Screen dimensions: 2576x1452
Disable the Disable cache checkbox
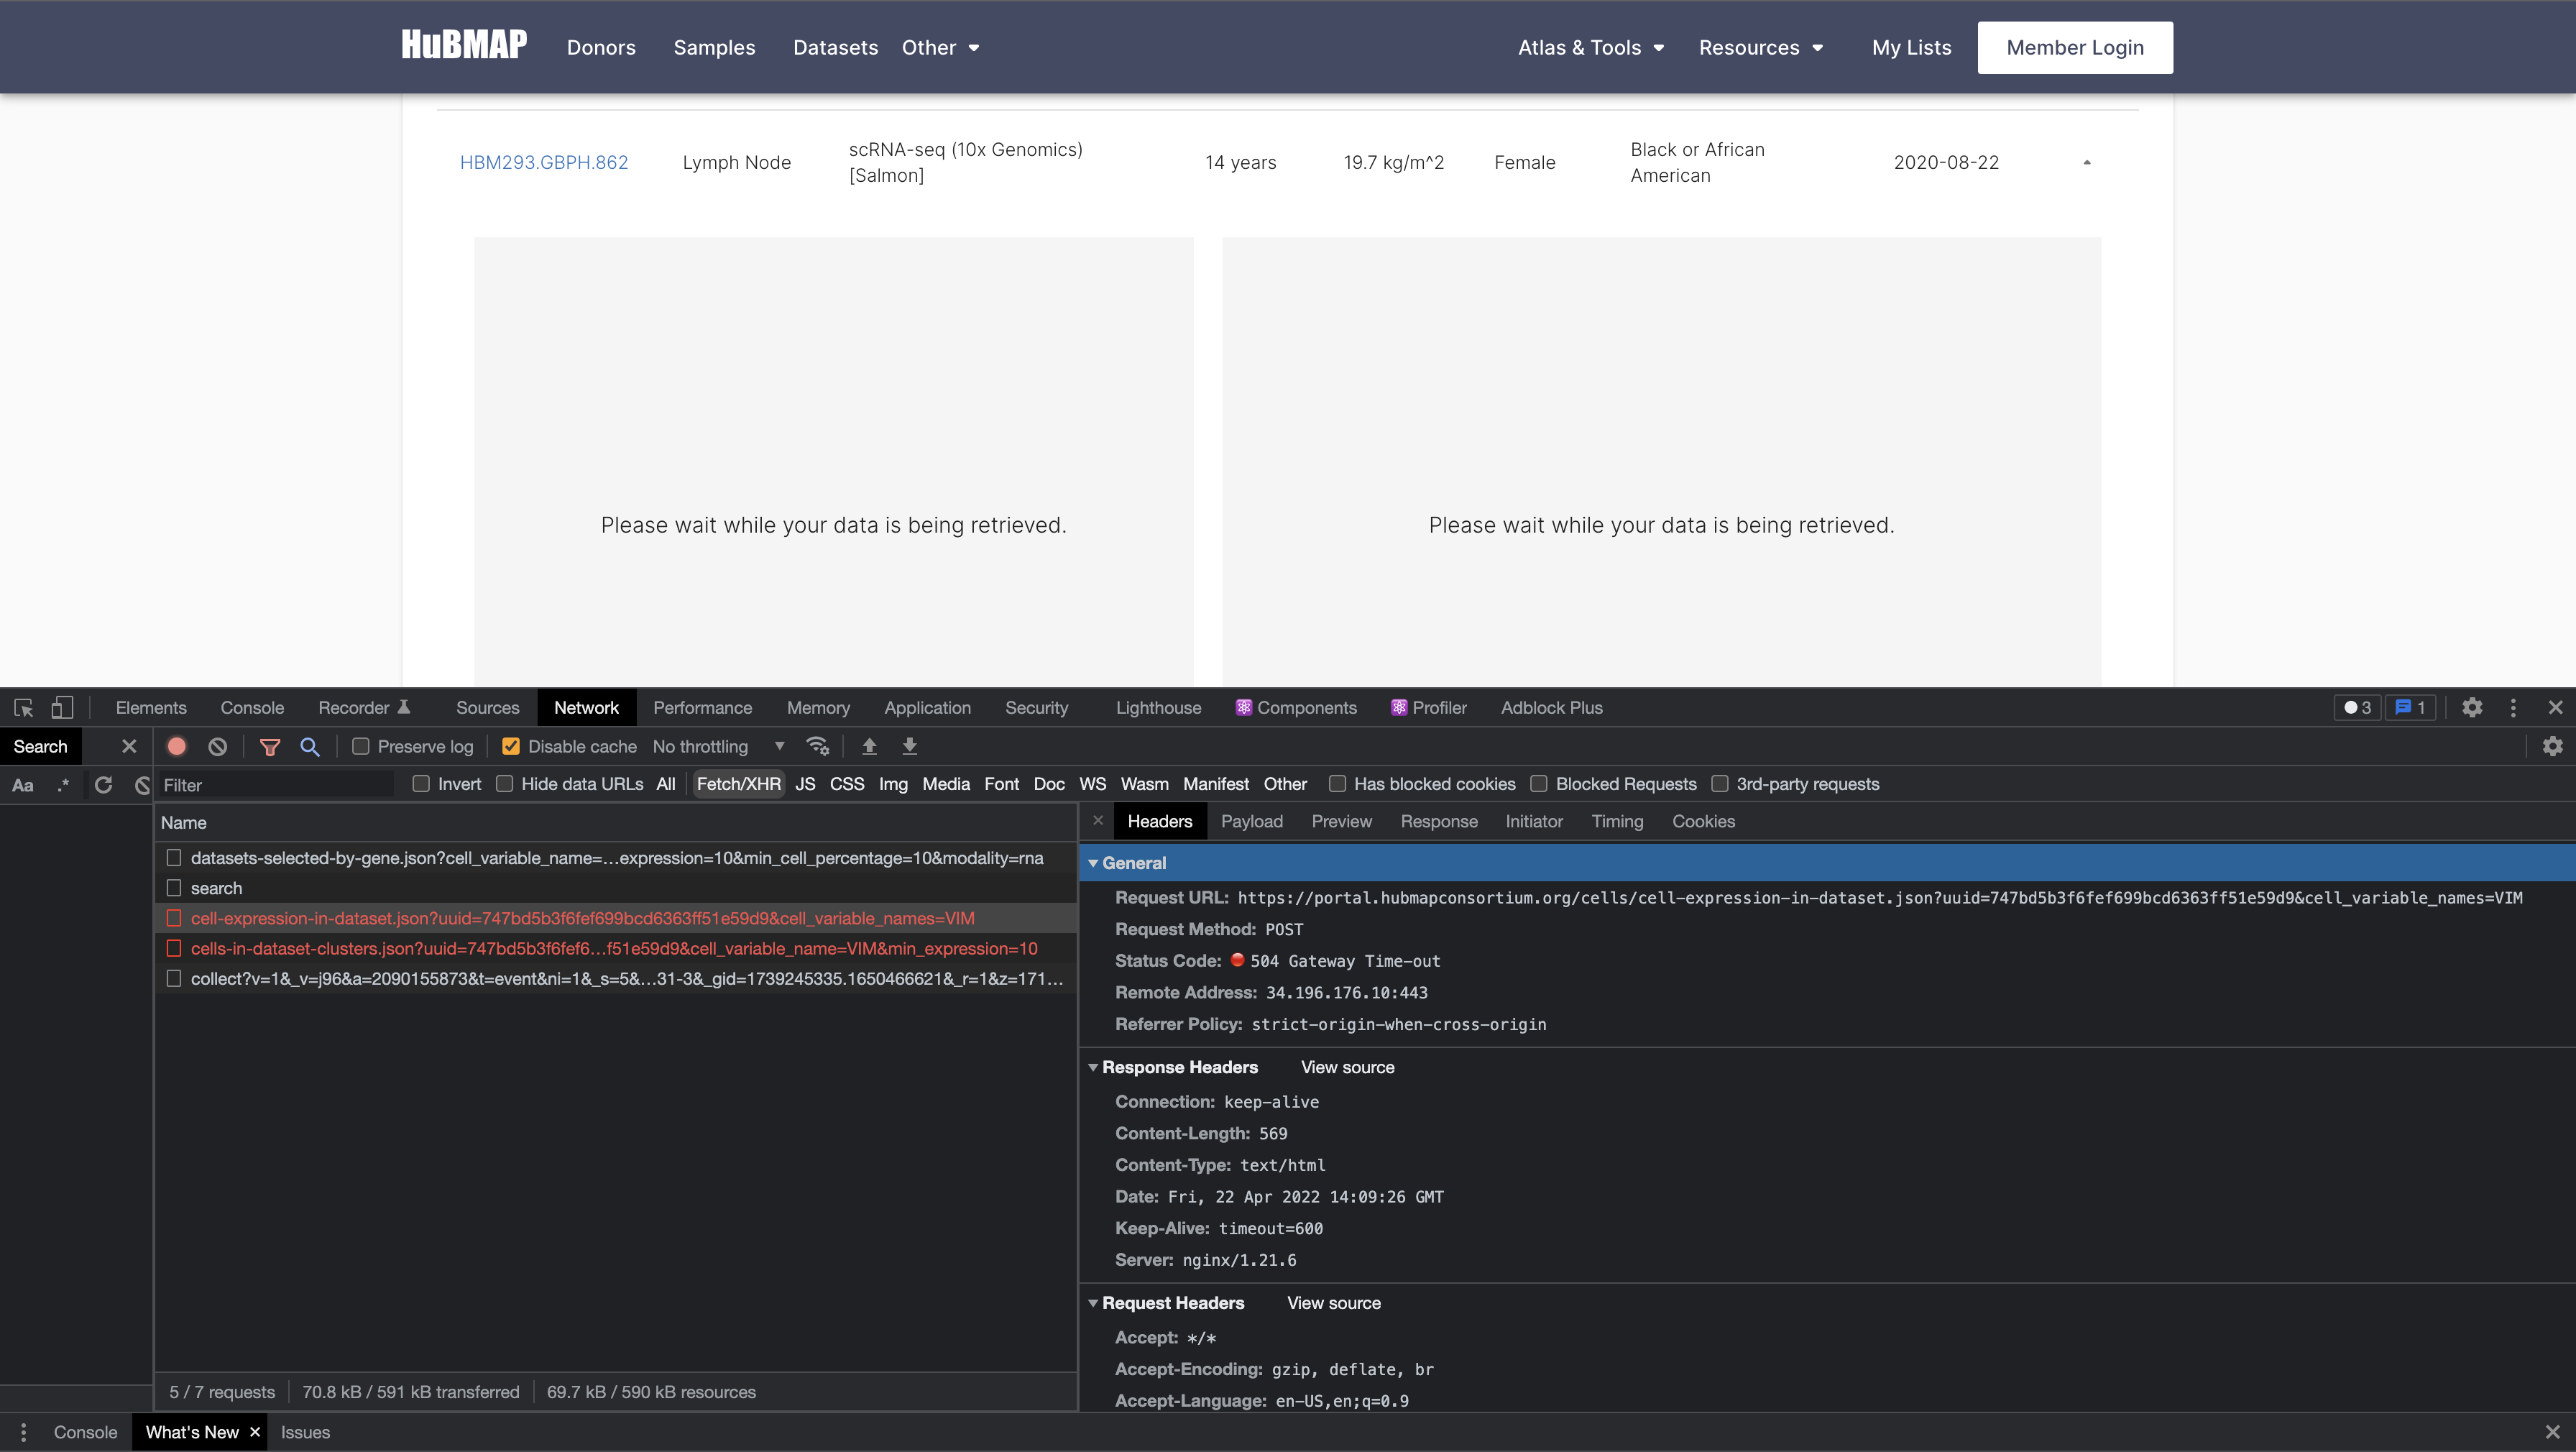pyautogui.click(x=511, y=746)
